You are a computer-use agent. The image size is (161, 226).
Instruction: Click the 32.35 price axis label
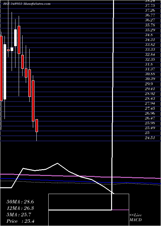pos(150,59)
